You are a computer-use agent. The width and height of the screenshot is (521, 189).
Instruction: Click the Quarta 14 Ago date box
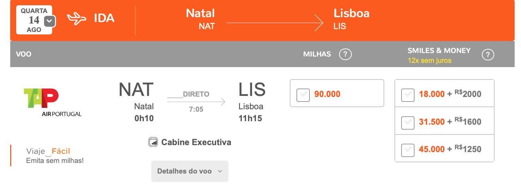click(34, 20)
